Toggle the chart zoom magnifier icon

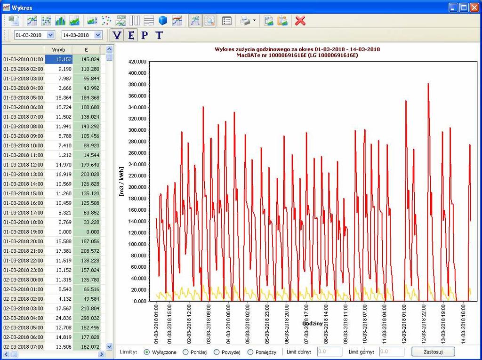coord(209,21)
